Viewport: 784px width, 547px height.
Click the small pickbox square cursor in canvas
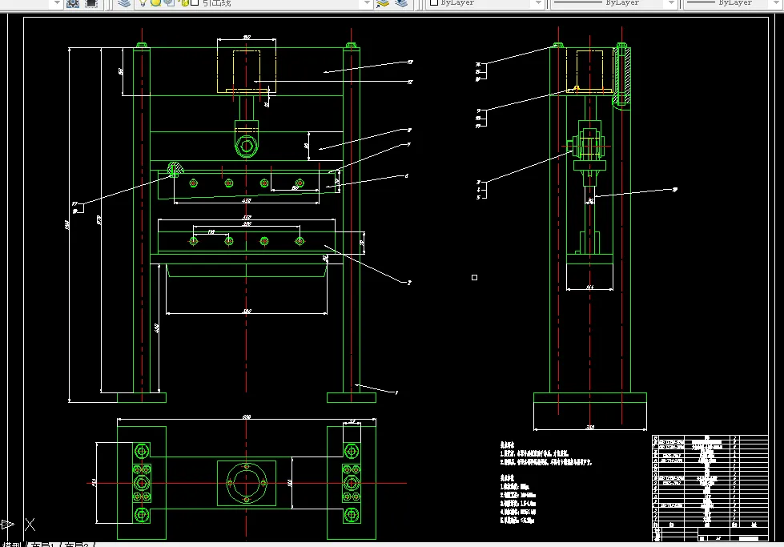(x=475, y=277)
